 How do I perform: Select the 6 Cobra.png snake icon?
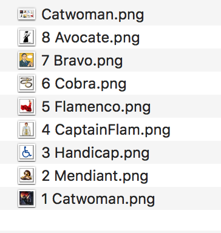(27, 83)
